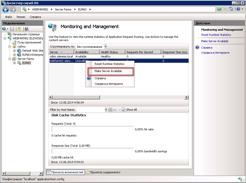Click Справка в Интернете link in Actions pane
The width and height of the screenshot is (246, 183).
pyautogui.click(x=215, y=53)
